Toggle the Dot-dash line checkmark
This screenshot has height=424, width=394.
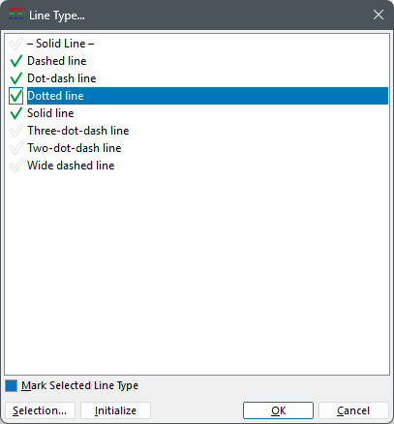(15, 78)
